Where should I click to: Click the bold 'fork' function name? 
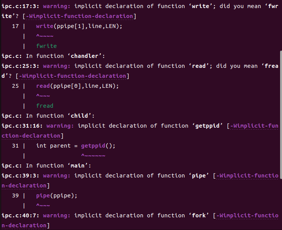pyautogui.click(x=199, y=215)
